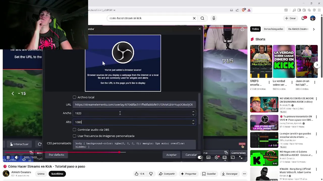Image resolution: width=323 pixels, height=181 pixels.
Task: Open the Almich Creators channel avatar
Action: click(x=6, y=173)
